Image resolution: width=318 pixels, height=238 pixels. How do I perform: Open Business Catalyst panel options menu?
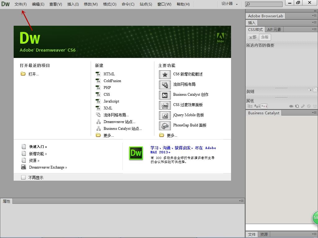[x=314, y=112]
